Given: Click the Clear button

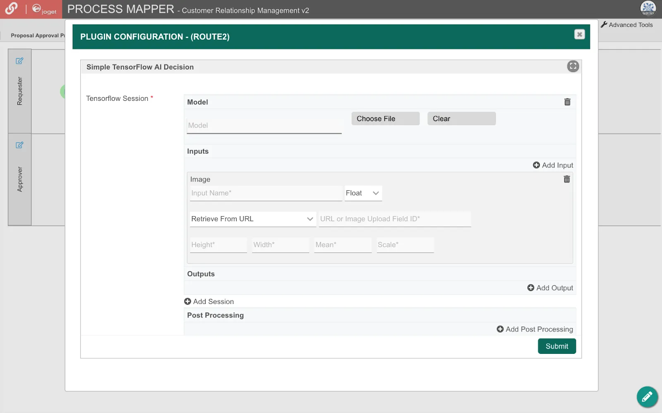Looking at the screenshot, I should click(461, 119).
